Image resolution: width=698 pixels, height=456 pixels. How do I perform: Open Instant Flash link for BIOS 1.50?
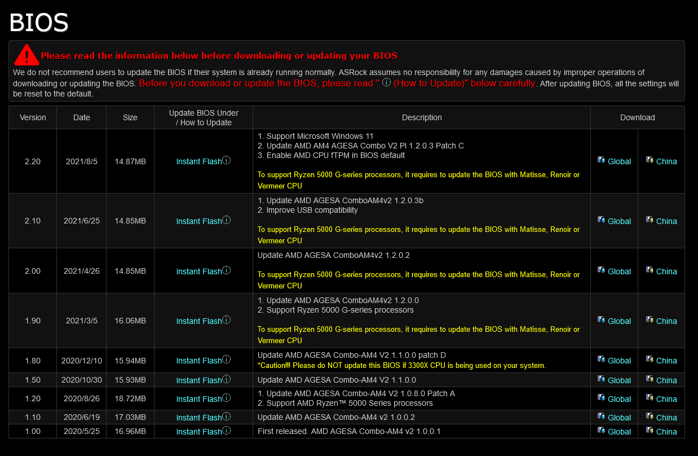(x=199, y=380)
